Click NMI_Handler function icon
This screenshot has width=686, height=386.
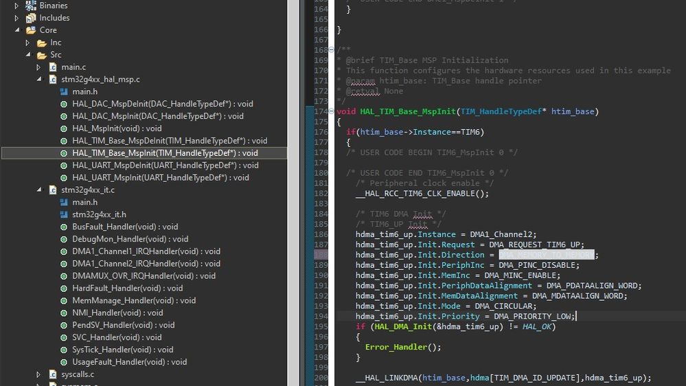[x=64, y=313]
